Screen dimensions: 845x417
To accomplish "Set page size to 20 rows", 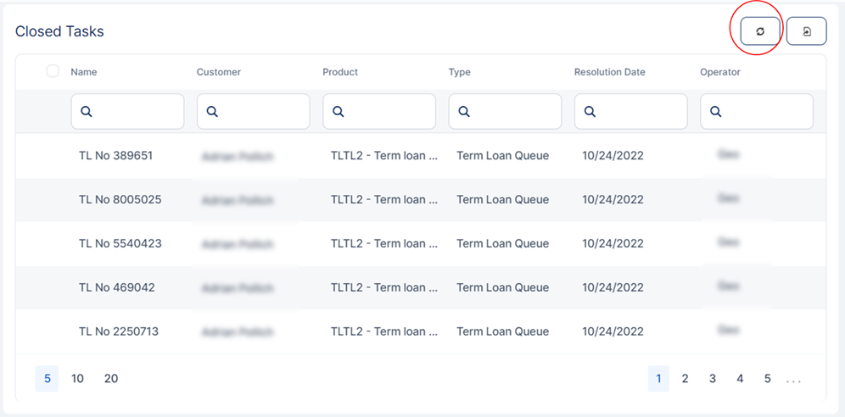I will [x=111, y=379].
